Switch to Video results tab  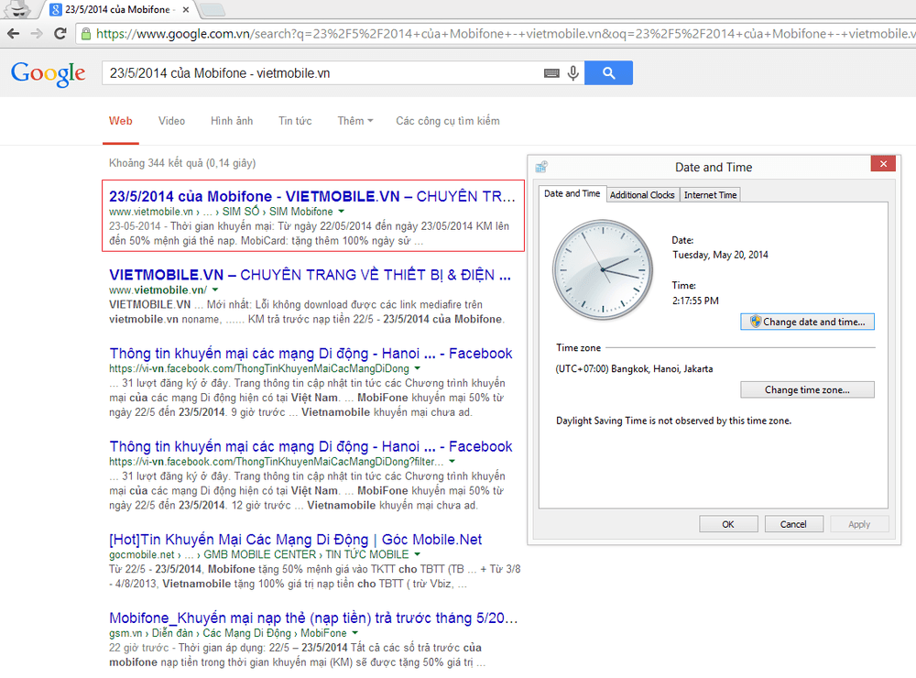[x=172, y=121]
